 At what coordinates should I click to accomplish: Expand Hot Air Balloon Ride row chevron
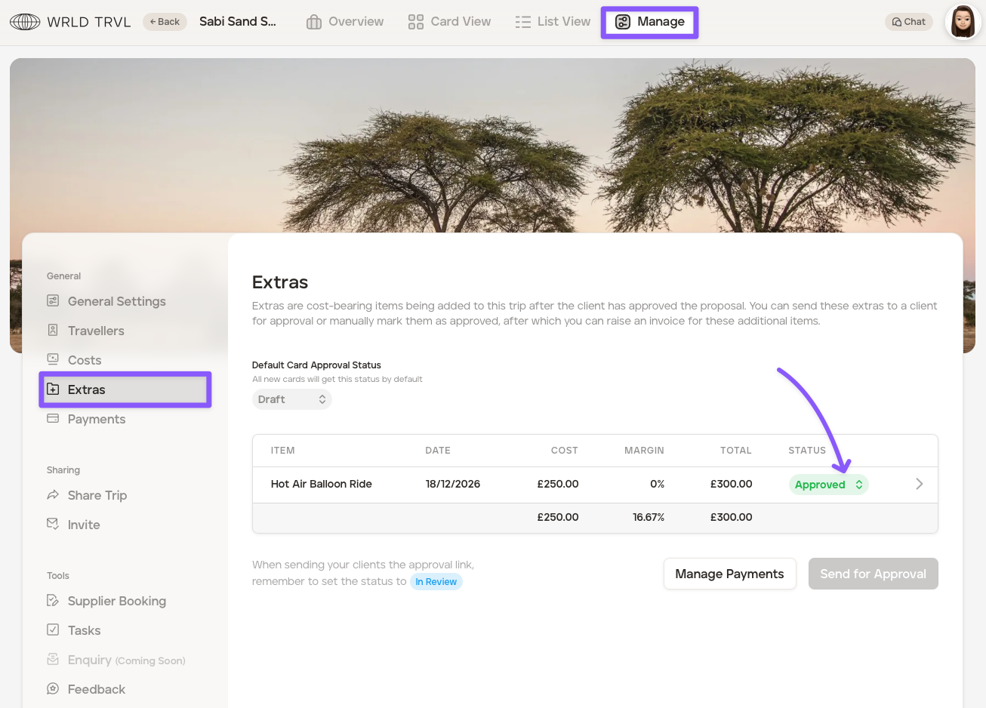pyautogui.click(x=919, y=484)
